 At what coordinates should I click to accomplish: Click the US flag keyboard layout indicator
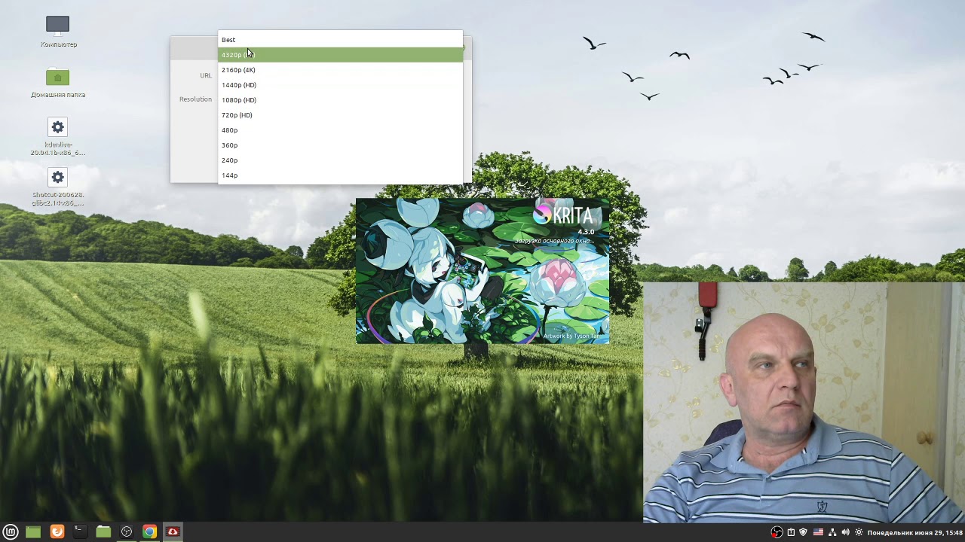(x=818, y=532)
